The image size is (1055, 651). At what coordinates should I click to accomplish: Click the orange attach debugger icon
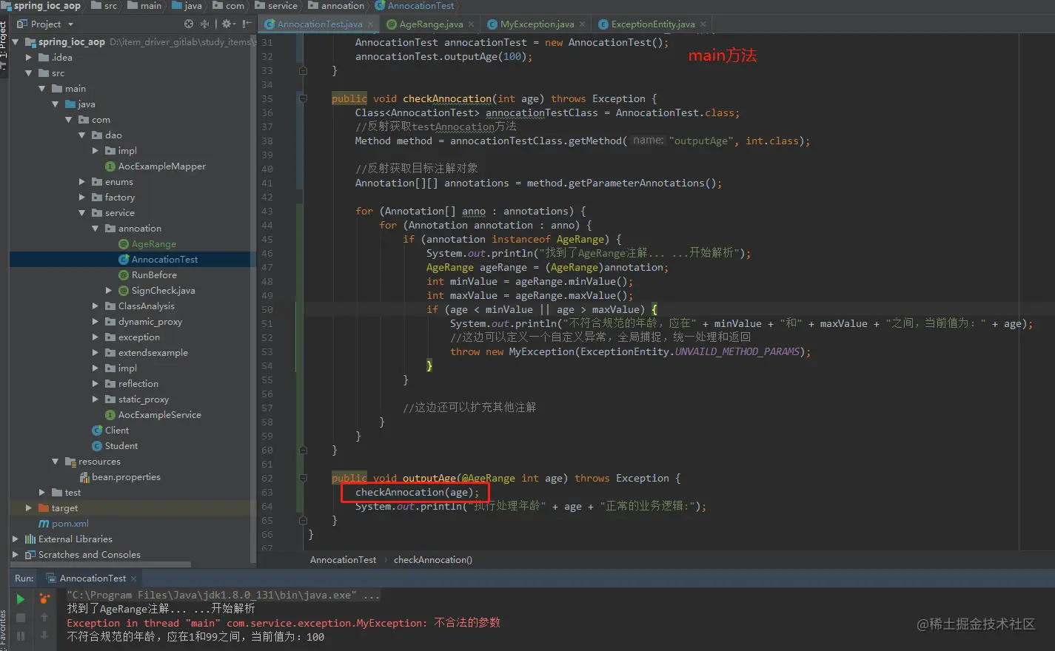pyautogui.click(x=44, y=599)
